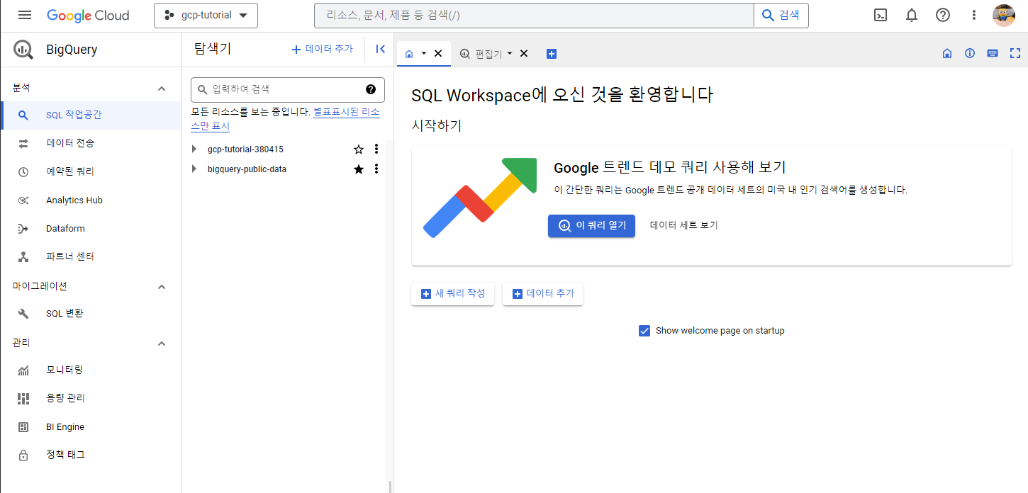Collapse the 마이그레이션 section
The image size is (1028, 493).
coord(162,287)
